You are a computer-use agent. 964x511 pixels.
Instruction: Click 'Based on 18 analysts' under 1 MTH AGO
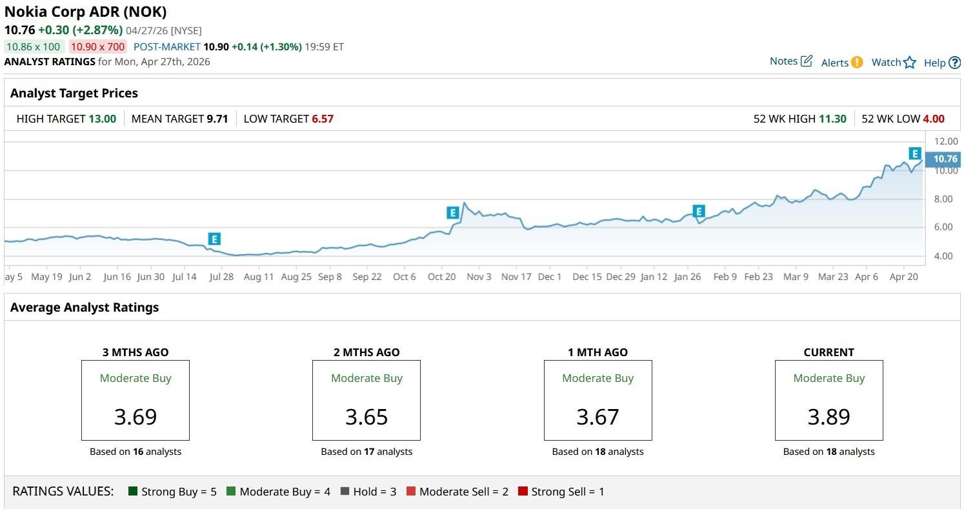coord(598,452)
